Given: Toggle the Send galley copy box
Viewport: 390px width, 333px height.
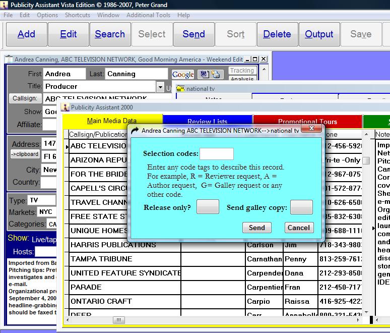Looking at the screenshot, I should click(301, 207).
